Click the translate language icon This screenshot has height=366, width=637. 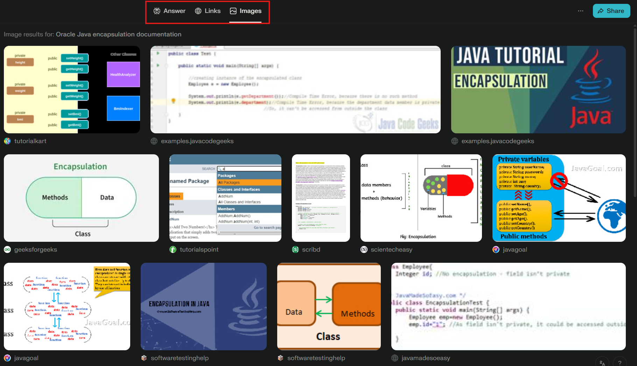pyautogui.click(x=602, y=363)
